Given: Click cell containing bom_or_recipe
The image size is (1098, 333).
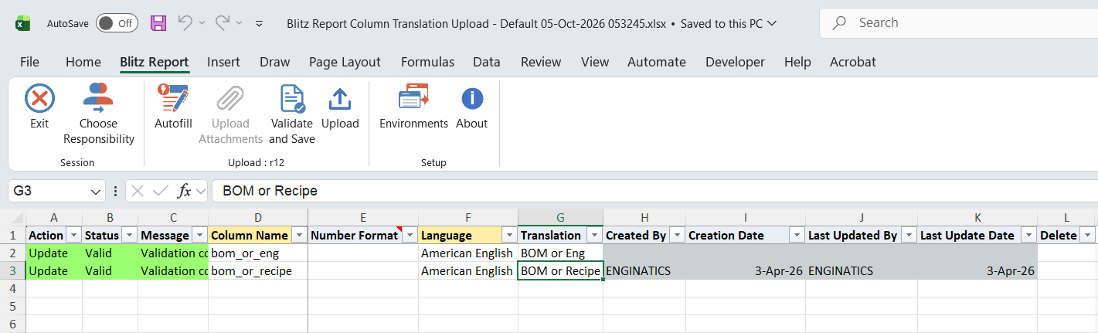Looking at the screenshot, I should click(x=258, y=271).
